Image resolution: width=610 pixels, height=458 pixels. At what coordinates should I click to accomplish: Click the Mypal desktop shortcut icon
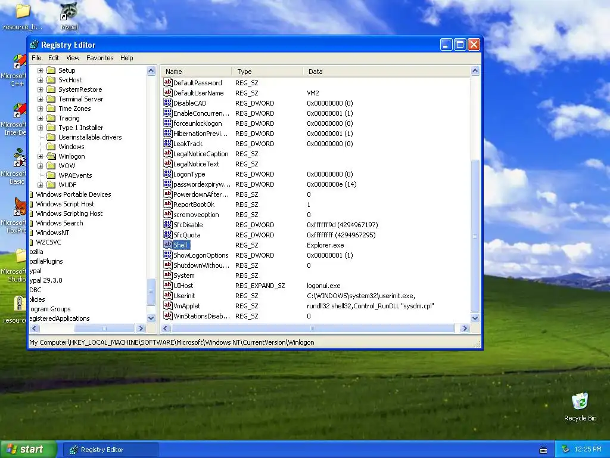click(69, 12)
